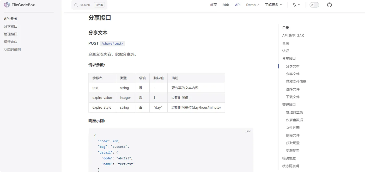Click the FileCodeBox logo icon

coord(7,5)
